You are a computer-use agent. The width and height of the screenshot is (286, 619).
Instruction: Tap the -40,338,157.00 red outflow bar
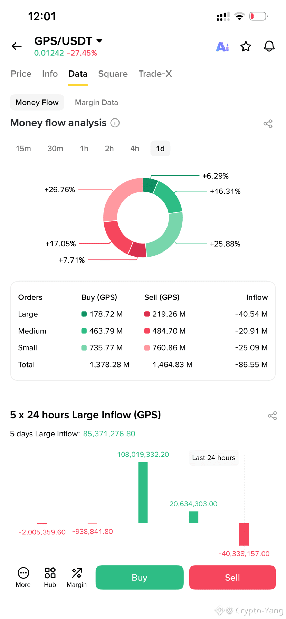244,534
